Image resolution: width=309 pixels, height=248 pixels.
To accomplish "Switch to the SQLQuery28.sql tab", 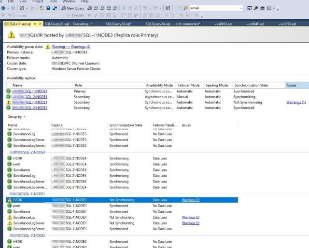I will (119, 24).
